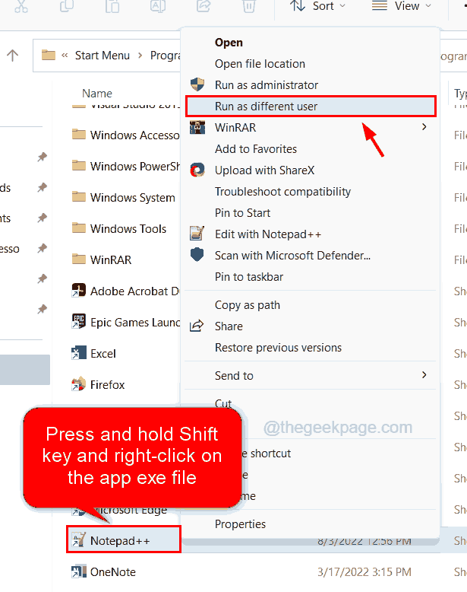The image size is (467, 592).
Task: Click the Notepad++ icon in context menu
Action: [x=197, y=234]
